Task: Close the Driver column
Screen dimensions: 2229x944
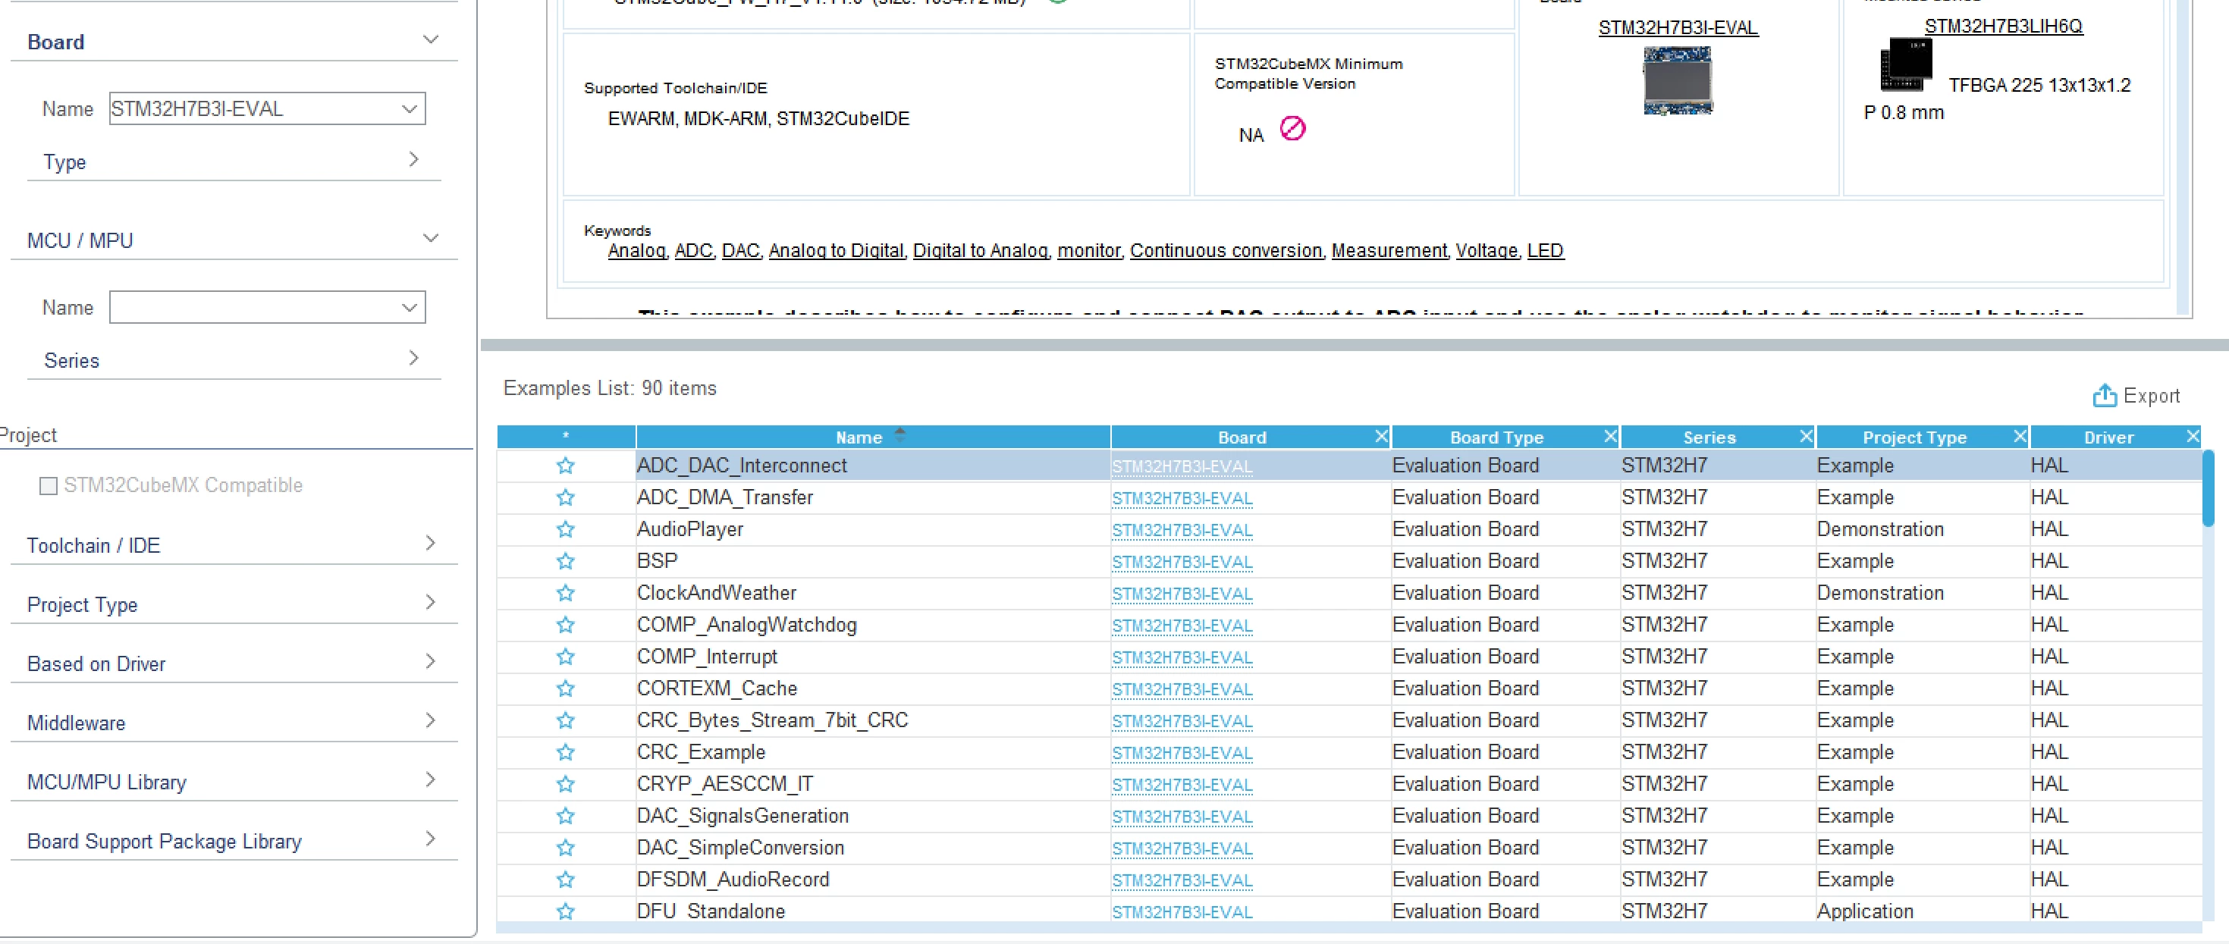Action: pyautogui.click(x=2193, y=436)
